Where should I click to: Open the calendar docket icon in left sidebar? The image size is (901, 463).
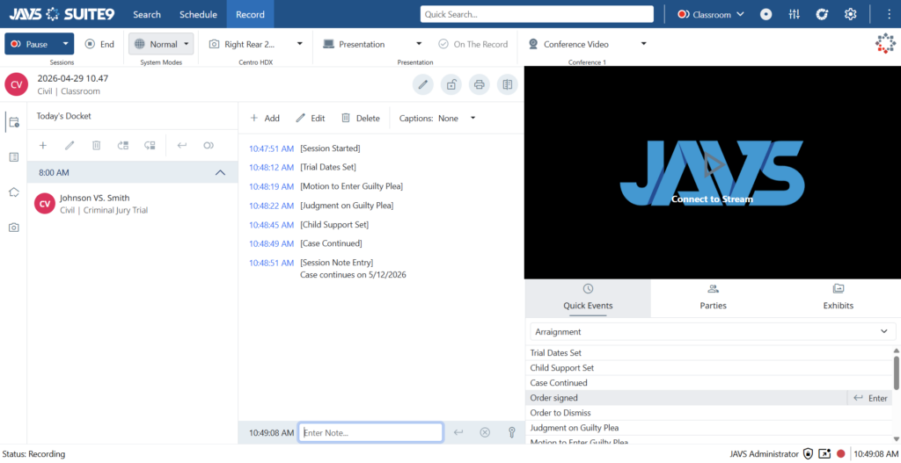14,122
